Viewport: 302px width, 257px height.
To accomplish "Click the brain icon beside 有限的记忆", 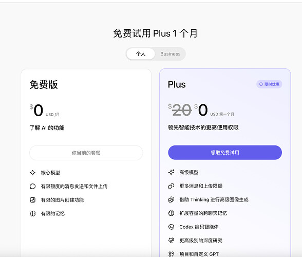I will coord(33,214).
